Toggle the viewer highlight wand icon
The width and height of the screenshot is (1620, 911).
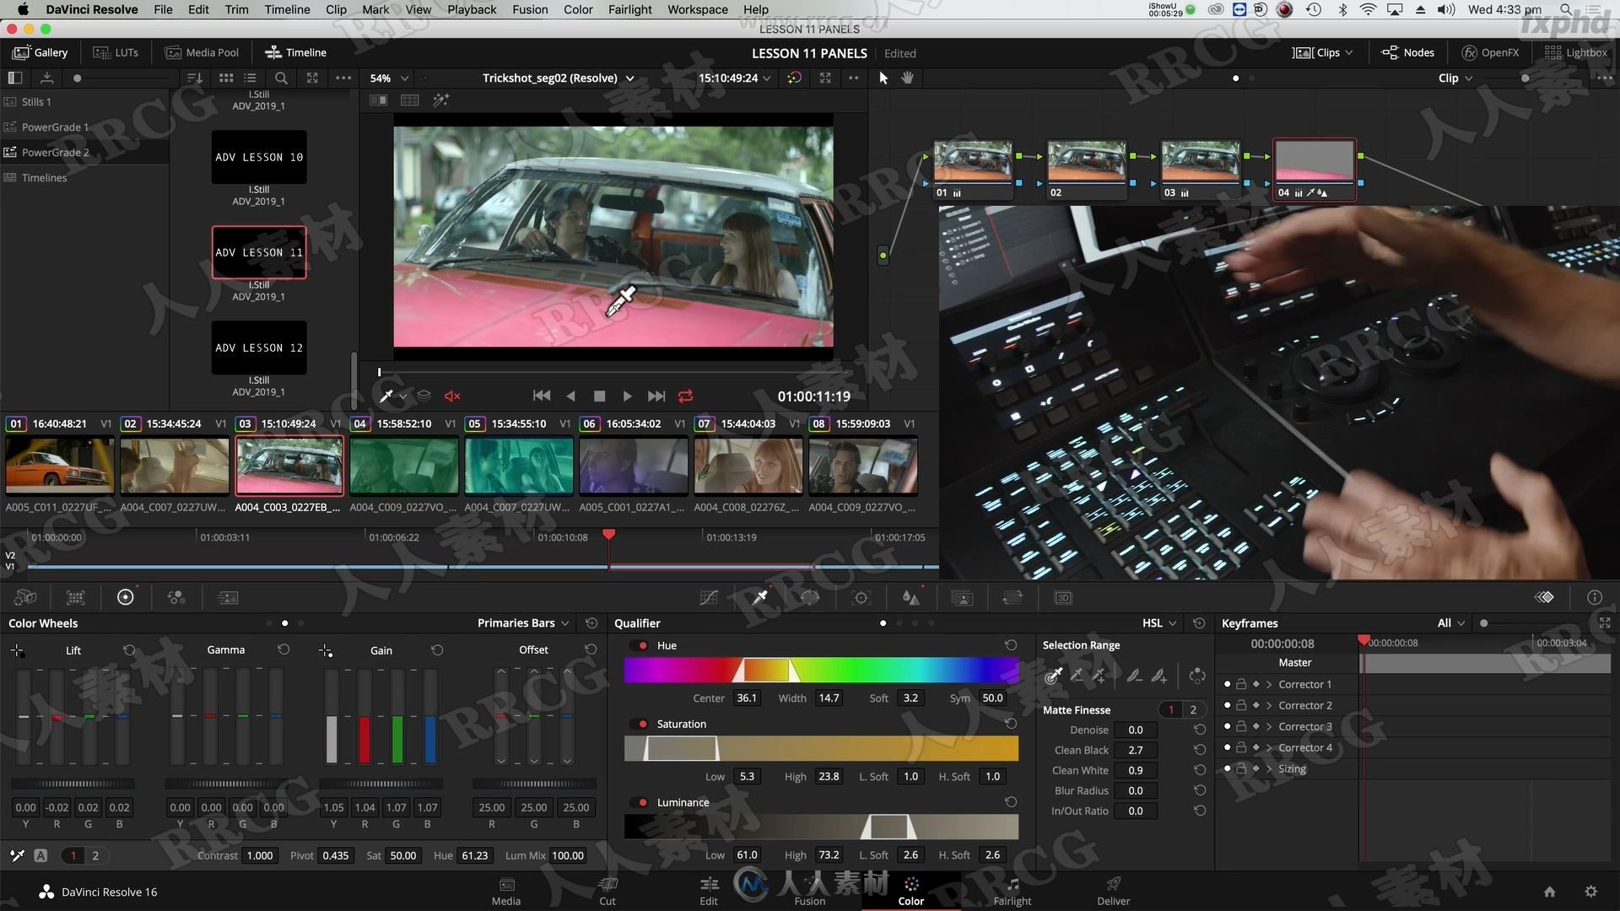440,100
